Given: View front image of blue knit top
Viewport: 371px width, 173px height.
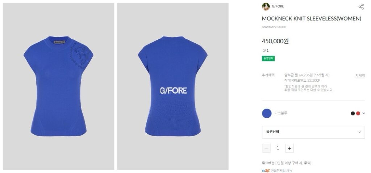Looking at the screenshot, I should [58, 86].
